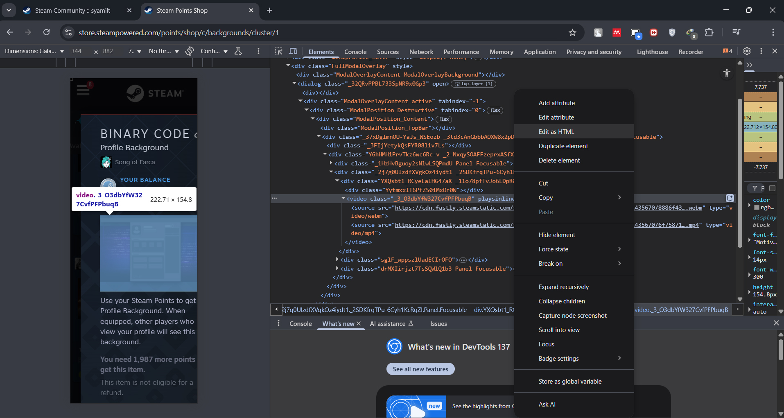Click the shield extension icon
Screen dimensions: 784x418
click(672, 32)
